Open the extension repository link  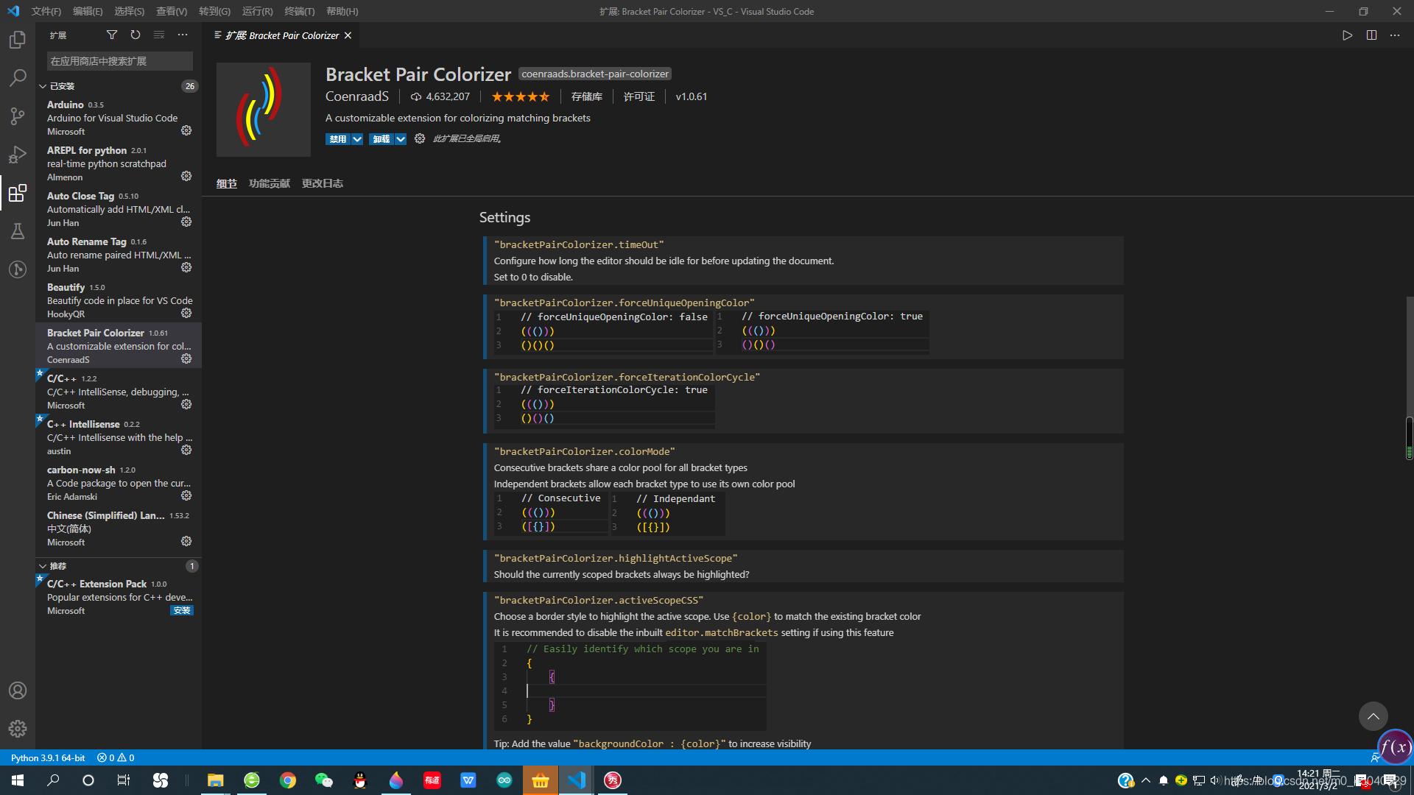click(x=587, y=96)
